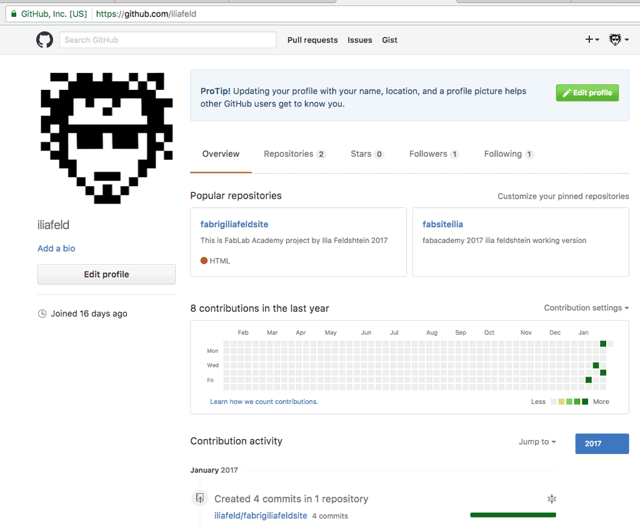Click the 8 contributions in the last year heading
640x527 pixels.
(x=259, y=308)
